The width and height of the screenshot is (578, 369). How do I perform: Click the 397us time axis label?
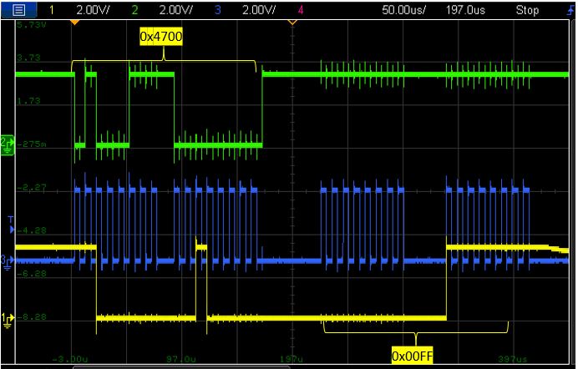(513, 359)
